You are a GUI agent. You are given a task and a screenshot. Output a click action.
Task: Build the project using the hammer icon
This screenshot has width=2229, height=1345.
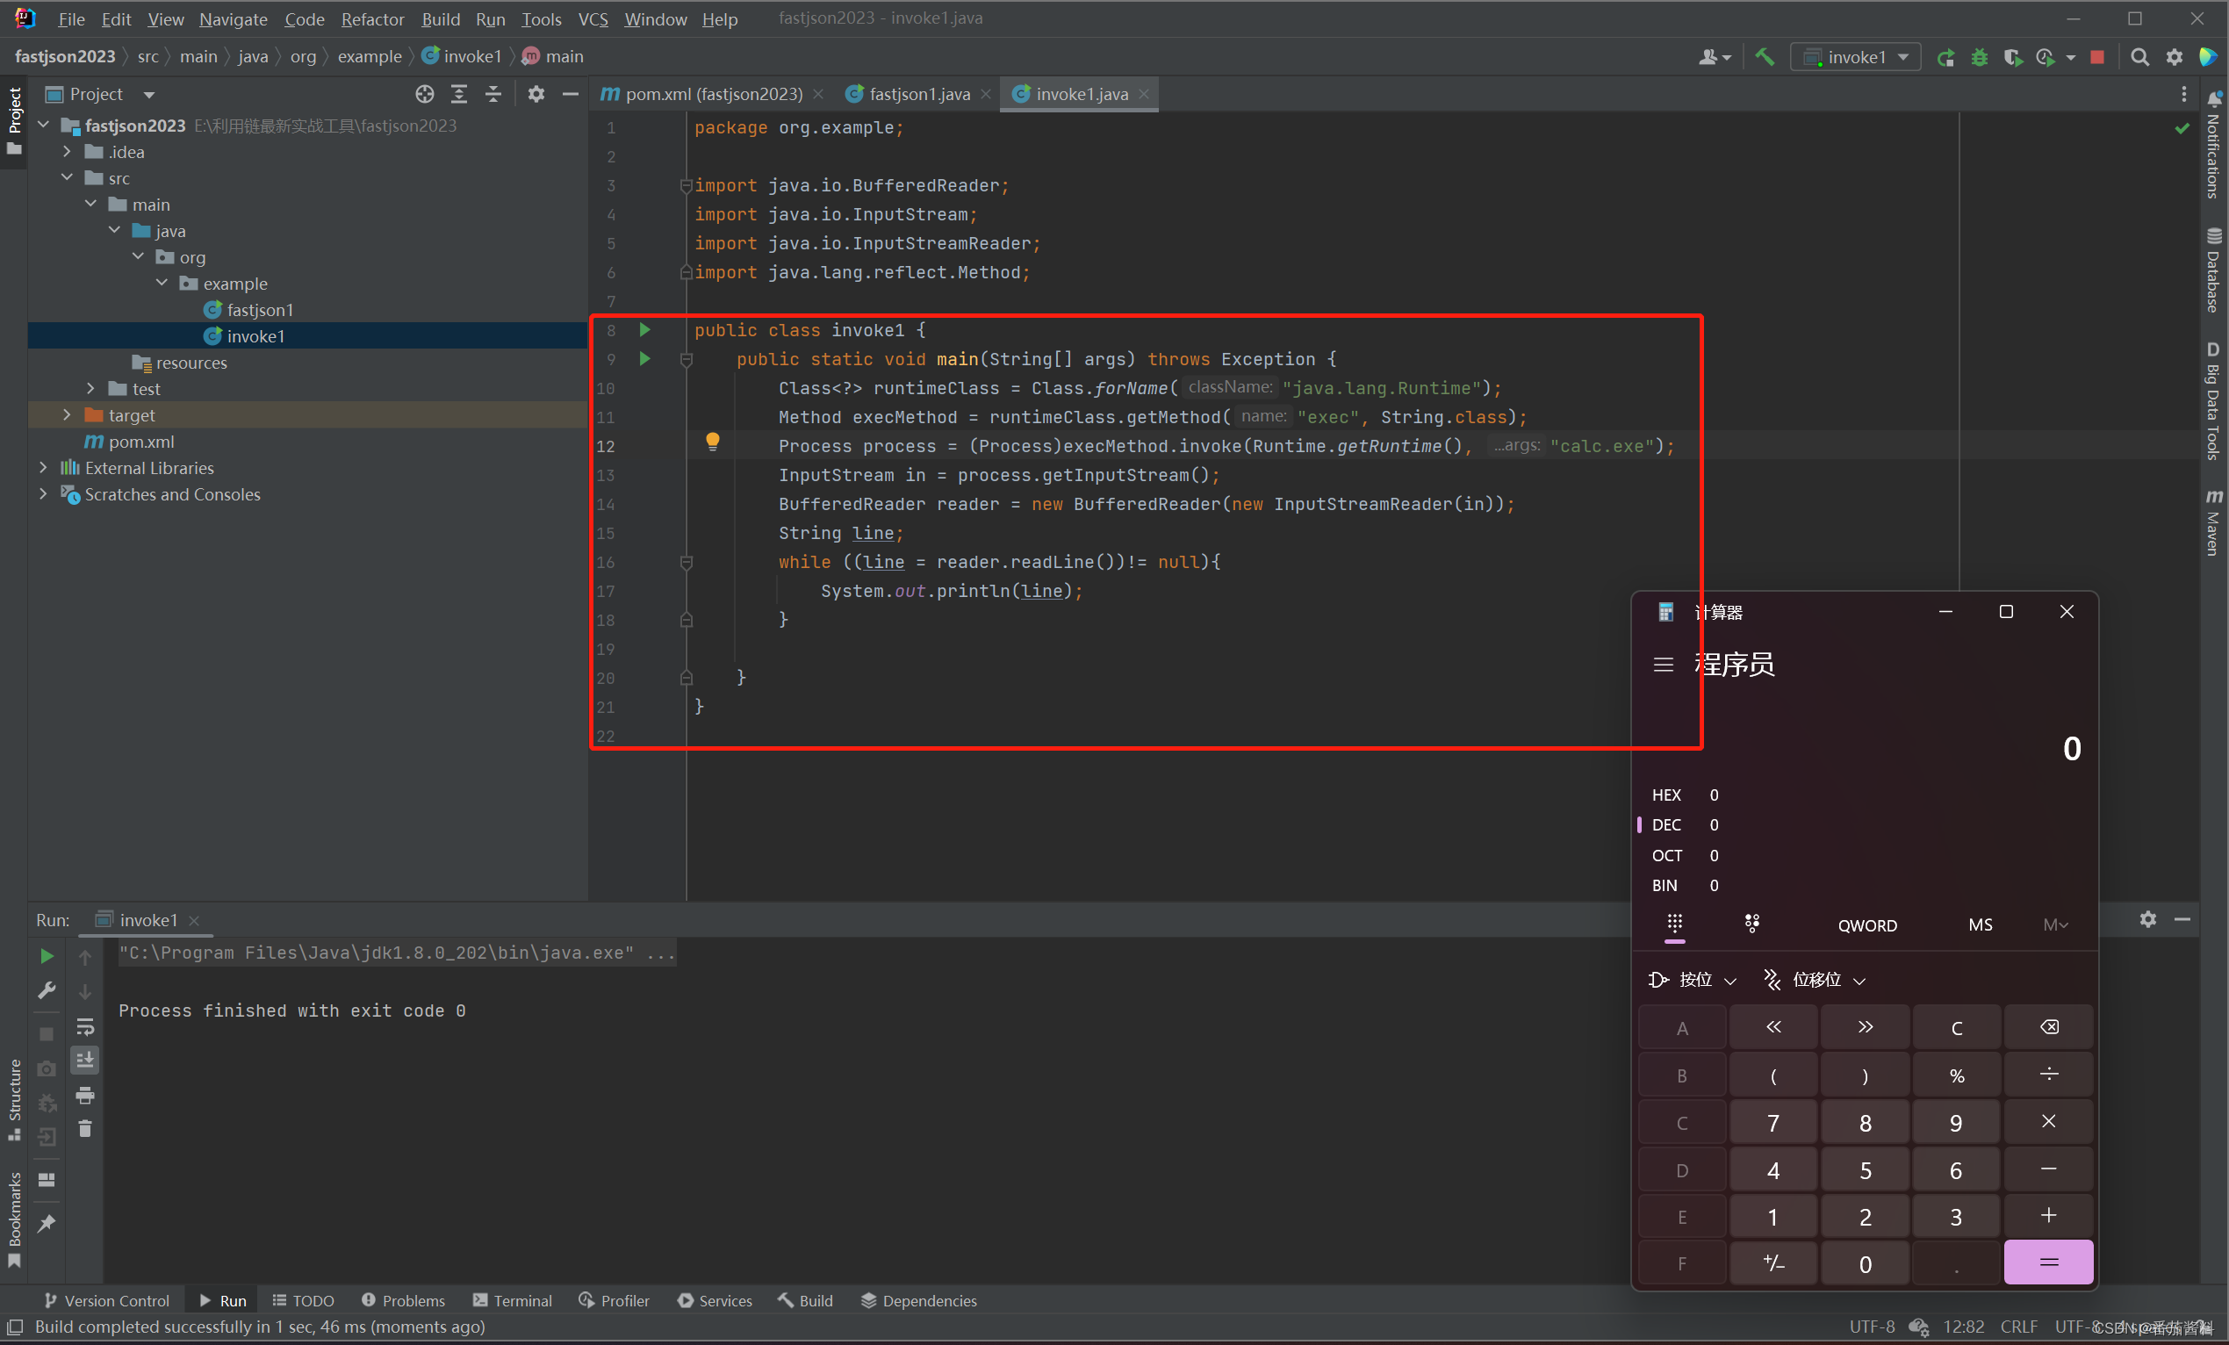tap(1764, 56)
